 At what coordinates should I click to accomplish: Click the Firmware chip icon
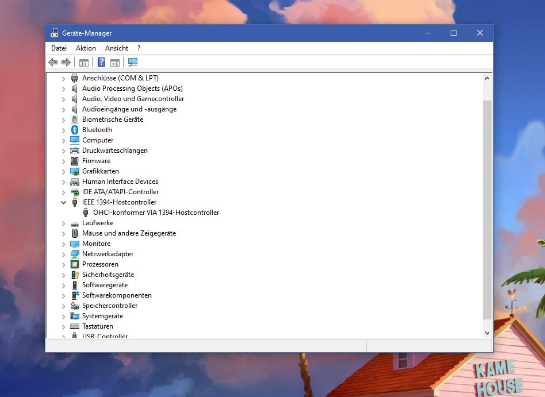tap(74, 161)
